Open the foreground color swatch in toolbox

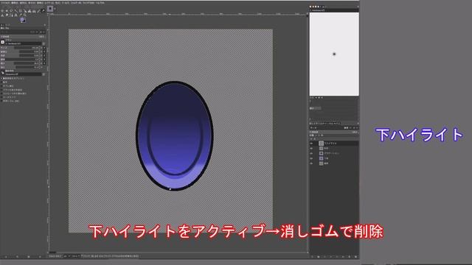(x=22, y=19)
